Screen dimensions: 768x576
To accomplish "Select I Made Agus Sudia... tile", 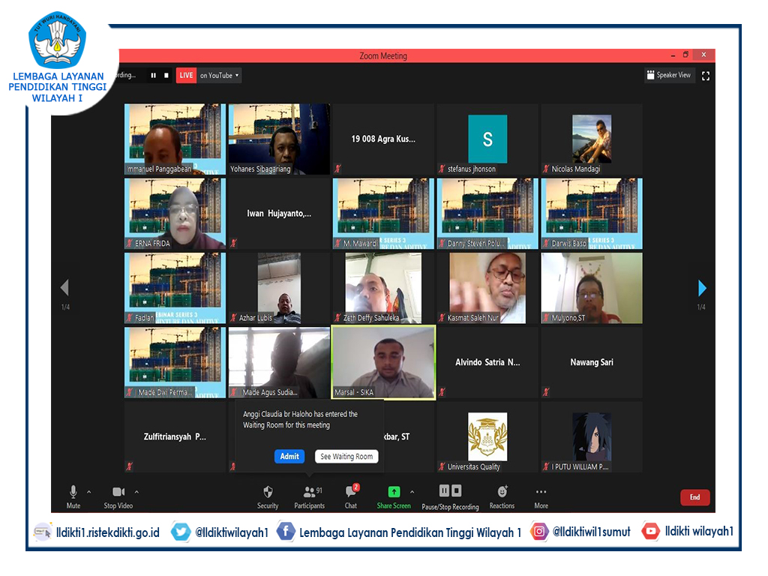I will click(279, 362).
